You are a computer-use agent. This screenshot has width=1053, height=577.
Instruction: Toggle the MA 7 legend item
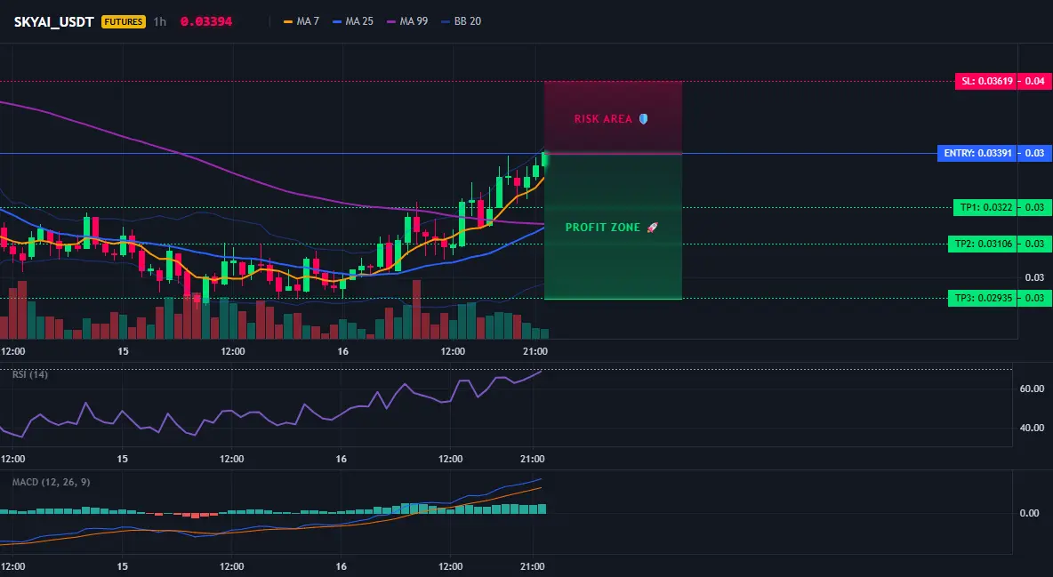[x=301, y=21]
